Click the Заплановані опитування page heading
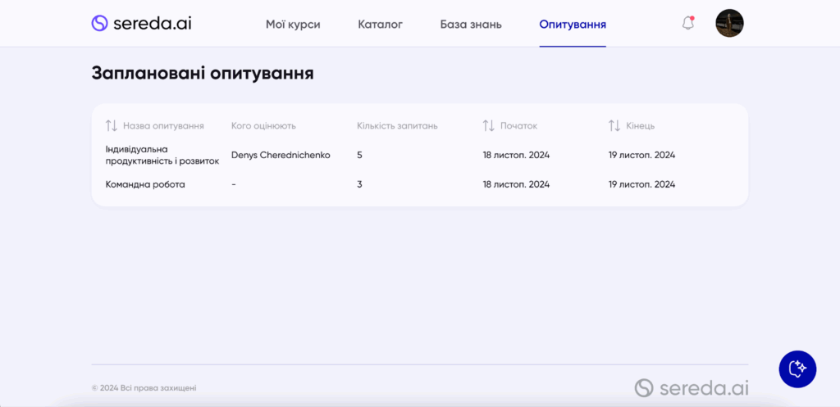The width and height of the screenshot is (840, 407). (x=203, y=73)
